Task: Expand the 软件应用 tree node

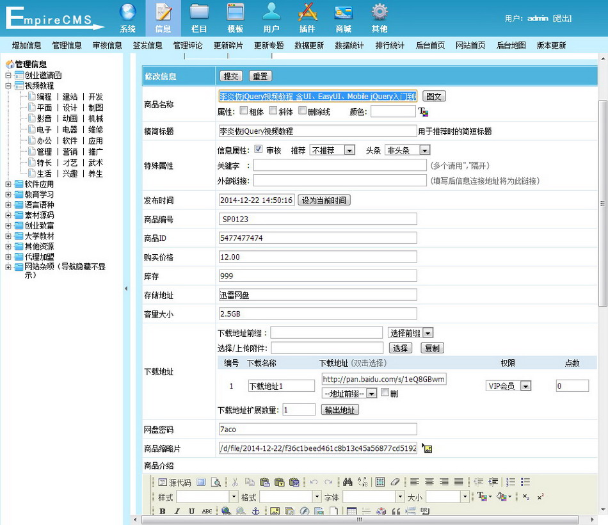Action: pos(8,184)
